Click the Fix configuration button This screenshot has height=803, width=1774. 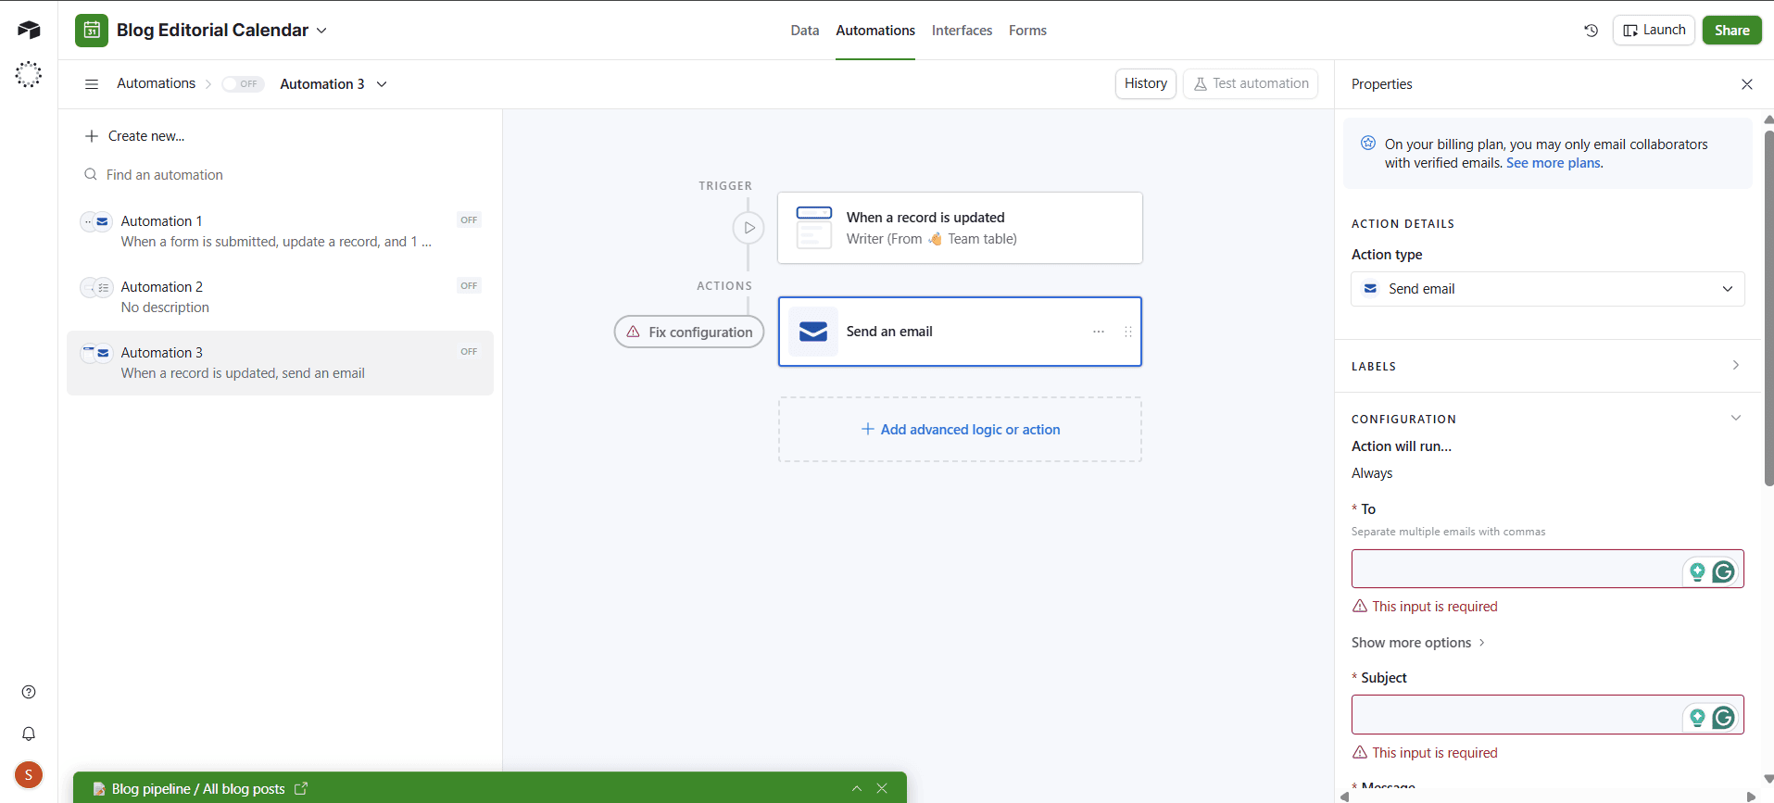[689, 332]
